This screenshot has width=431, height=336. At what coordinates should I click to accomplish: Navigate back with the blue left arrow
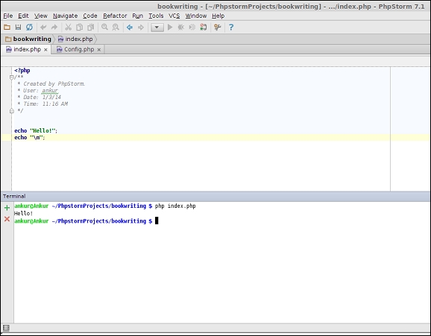click(130, 28)
